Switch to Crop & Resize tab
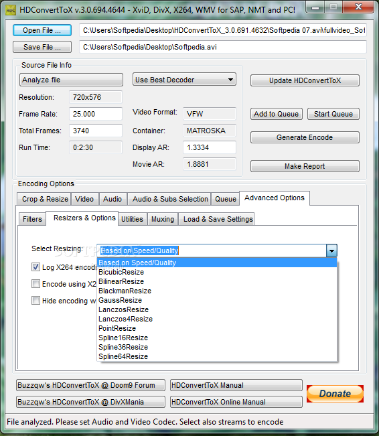The width and height of the screenshot is (379, 436). (44, 199)
